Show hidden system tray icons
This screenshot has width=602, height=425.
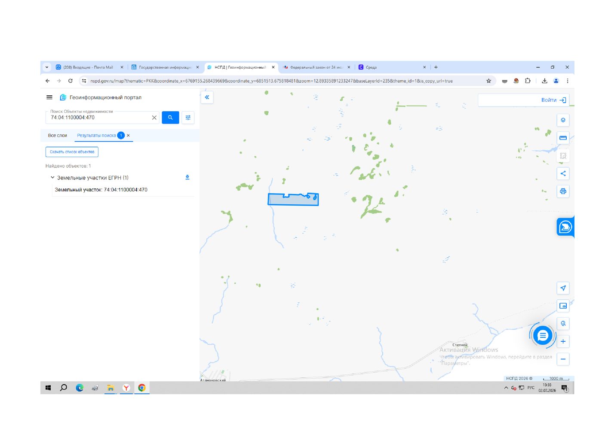click(x=506, y=388)
